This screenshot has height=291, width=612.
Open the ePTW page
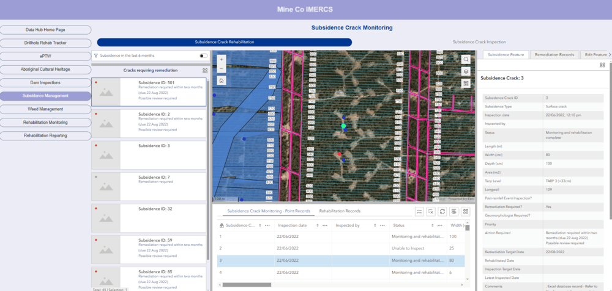(45, 56)
